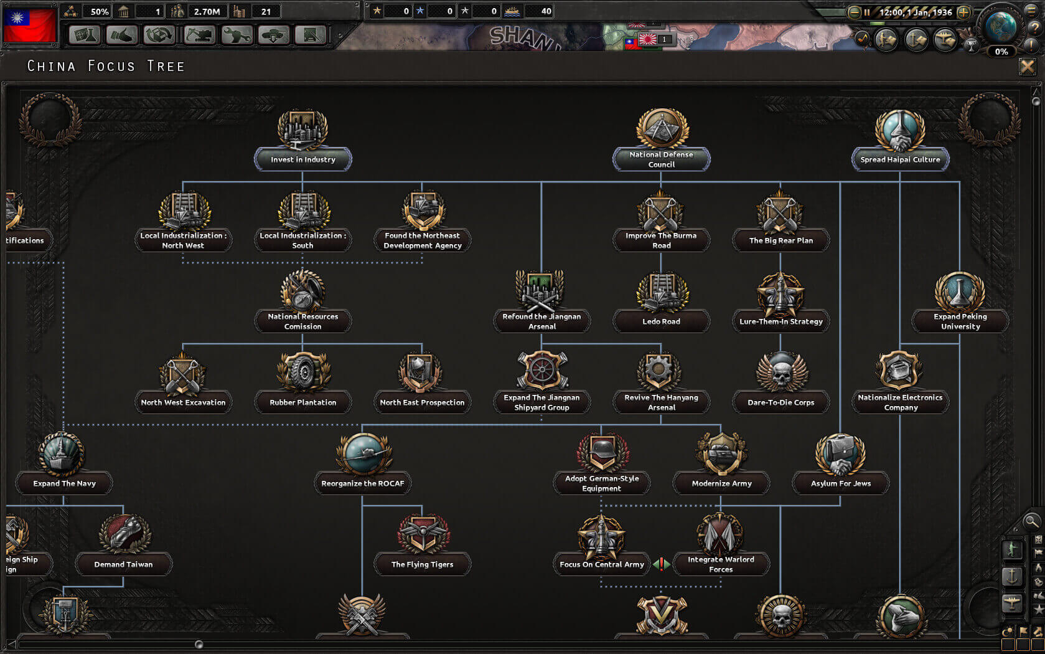Click the focus tree horizontal scrollbar handle
The width and height of the screenshot is (1045, 654).
[x=198, y=643]
